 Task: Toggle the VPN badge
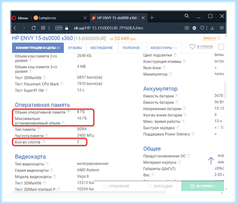click(x=59, y=28)
